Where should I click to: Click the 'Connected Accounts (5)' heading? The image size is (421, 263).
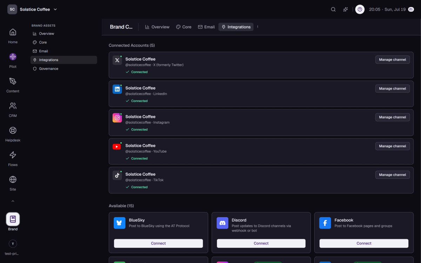coord(132,46)
